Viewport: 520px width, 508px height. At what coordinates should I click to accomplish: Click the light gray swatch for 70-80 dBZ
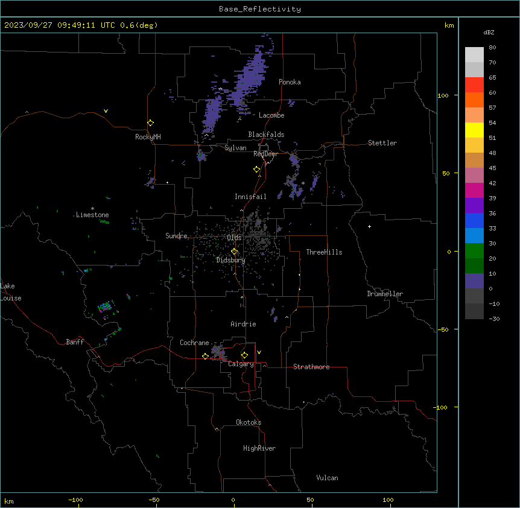[474, 55]
